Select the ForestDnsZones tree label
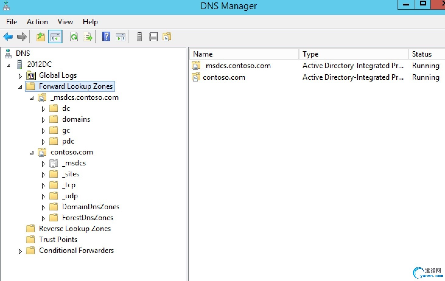 [88, 218]
